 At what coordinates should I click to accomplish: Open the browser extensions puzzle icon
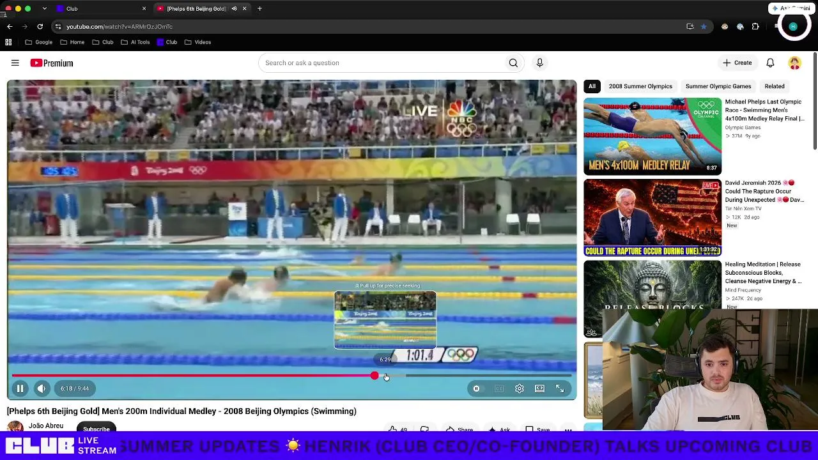tap(755, 27)
